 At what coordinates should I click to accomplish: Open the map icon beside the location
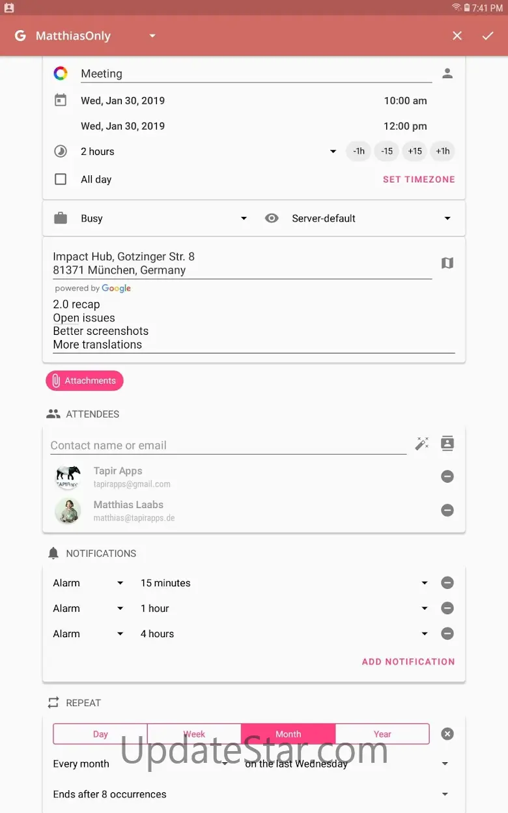pos(447,263)
